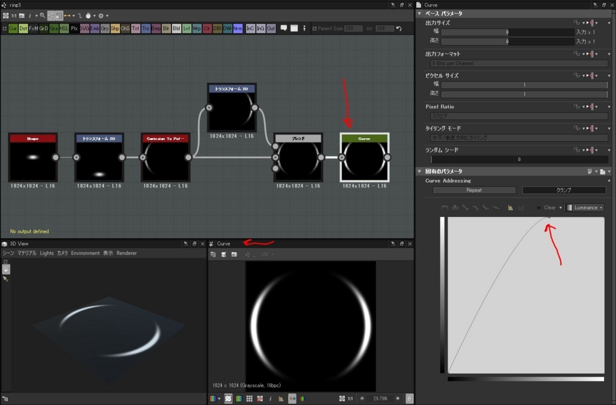
Task: Show the histogram in the 2D view
Action: click(x=281, y=398)
